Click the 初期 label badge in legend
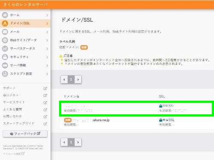The image size is (214, 160). [84, 47]
